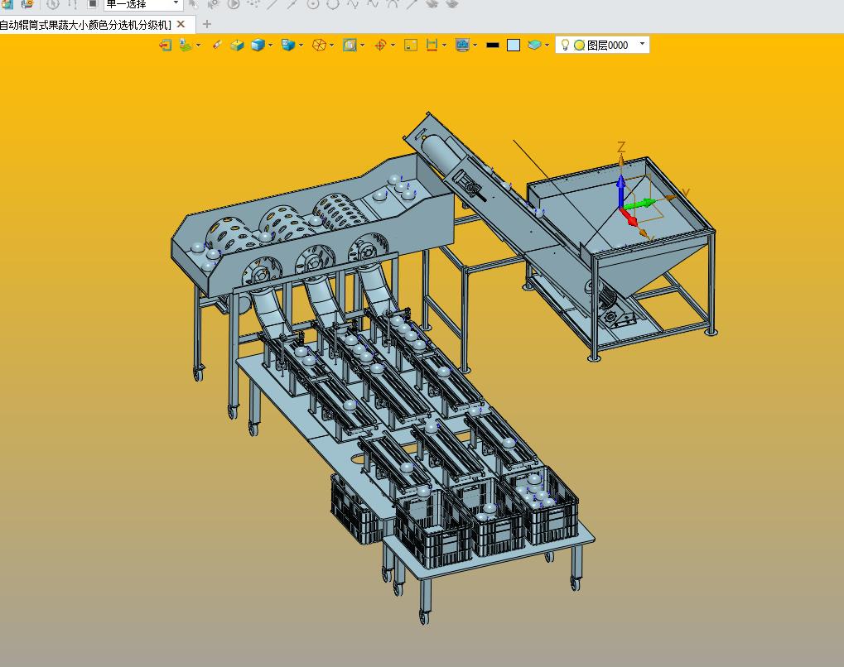Click the exit/return arrow icon in view toolbar
This screenshot has height=667, width=844.
[166, 46]
